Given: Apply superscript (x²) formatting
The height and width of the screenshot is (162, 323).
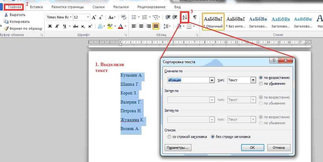Looking at the screenshot, I should 90,26.
